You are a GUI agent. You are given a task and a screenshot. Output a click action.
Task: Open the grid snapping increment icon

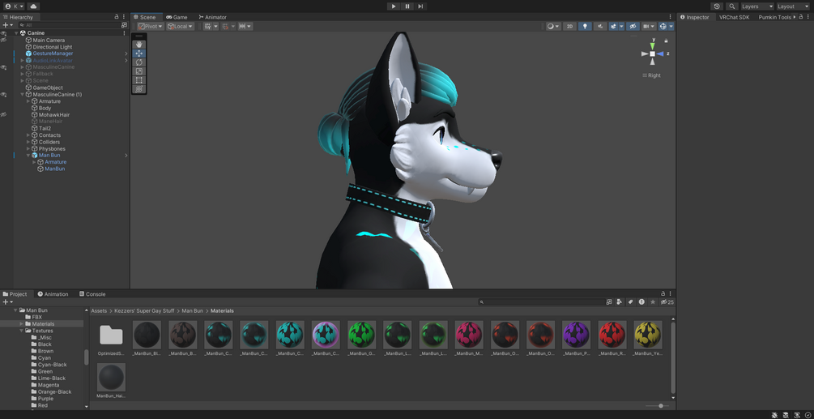point(225,26)
